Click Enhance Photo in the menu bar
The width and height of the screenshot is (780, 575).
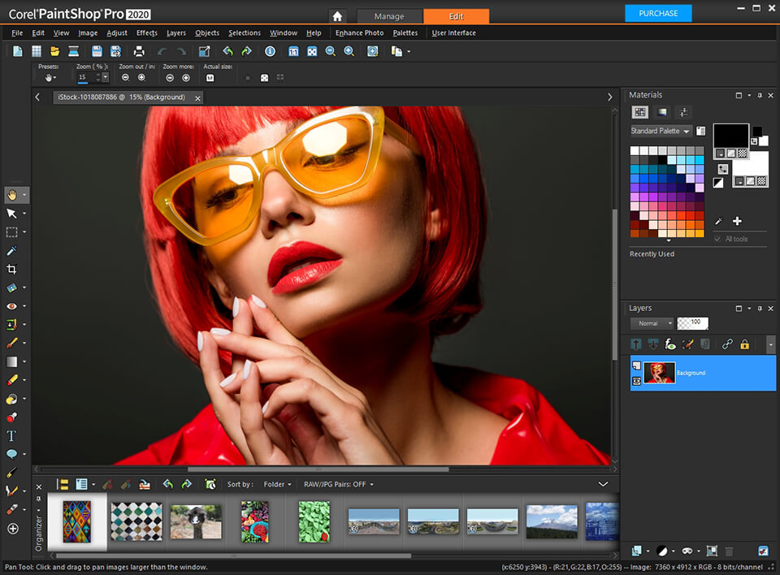tap(358, 33)
